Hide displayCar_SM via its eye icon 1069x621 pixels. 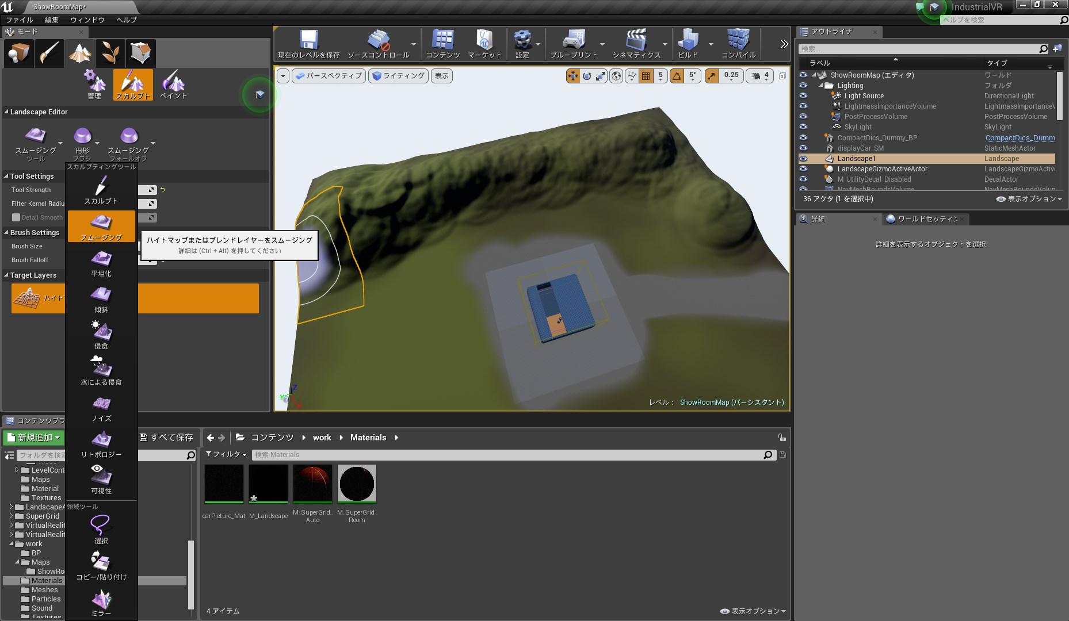tap(803, 148)
